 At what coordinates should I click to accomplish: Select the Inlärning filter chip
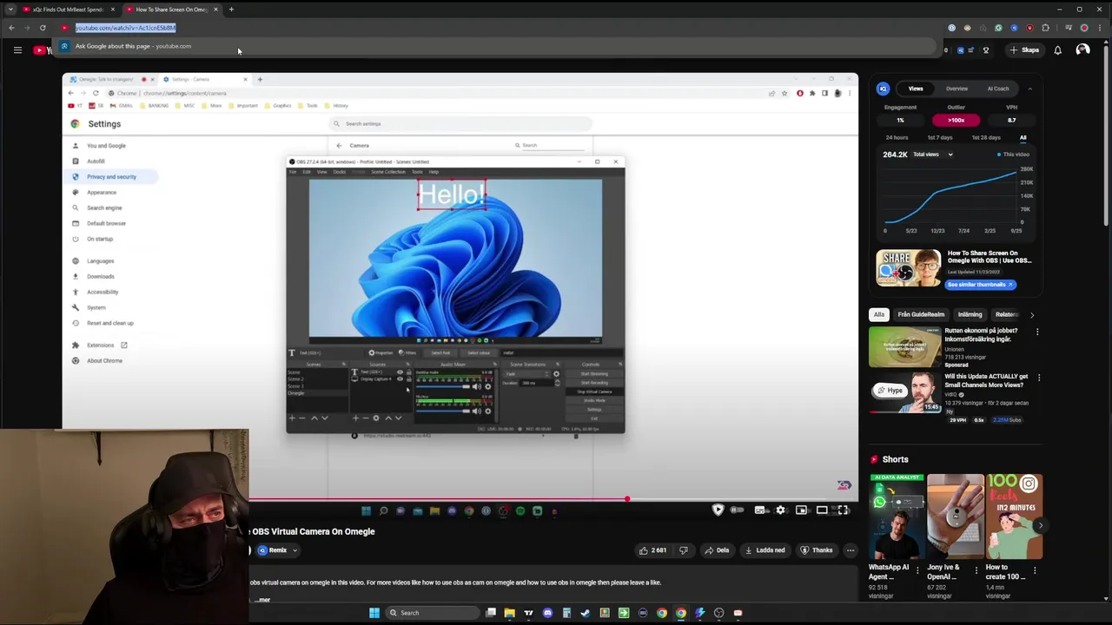[x=970, y=314]
